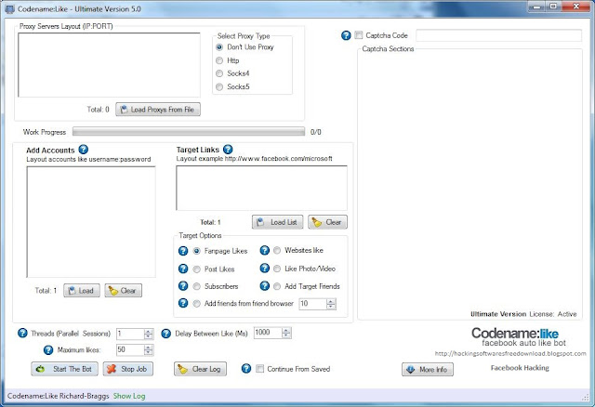595x407 pixels.
Task: Open help icon for Websites like
Action: [264, 250]
